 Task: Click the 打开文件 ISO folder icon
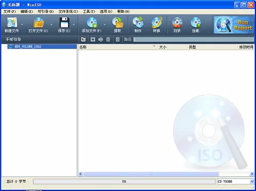(39, 23)
